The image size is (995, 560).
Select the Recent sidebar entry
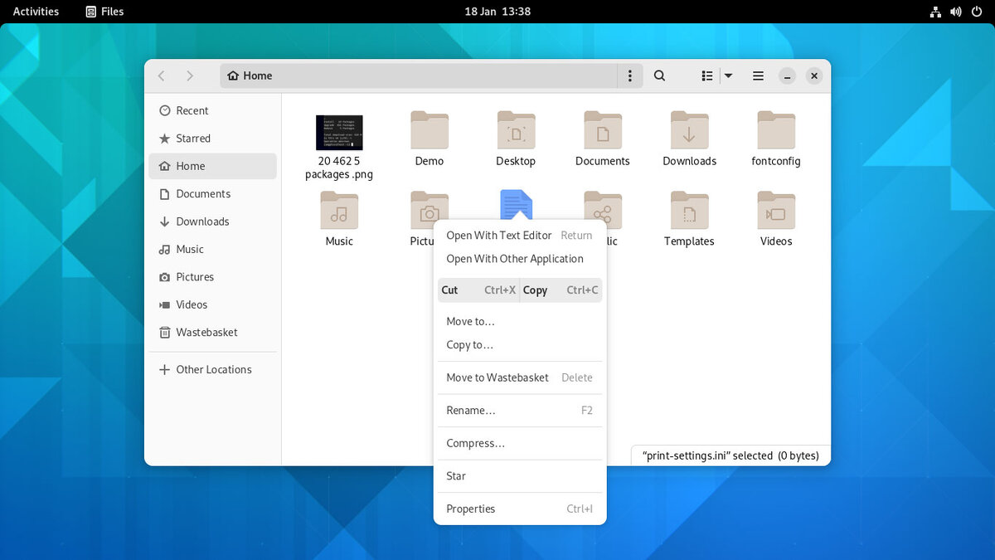[x=212, y=110]
